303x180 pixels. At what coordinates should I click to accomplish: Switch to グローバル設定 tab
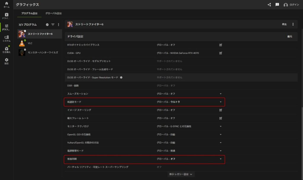[54, 13]
